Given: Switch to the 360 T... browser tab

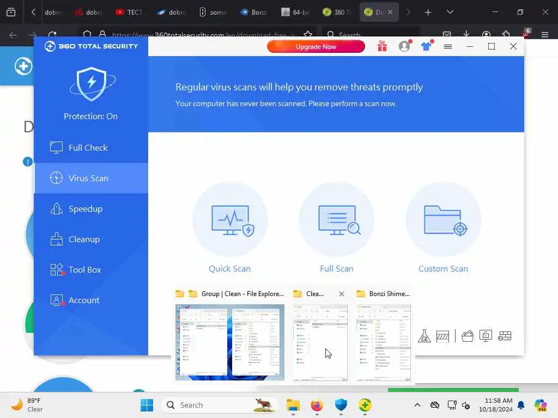Looking at the screenshot, I should pos(337,12).
